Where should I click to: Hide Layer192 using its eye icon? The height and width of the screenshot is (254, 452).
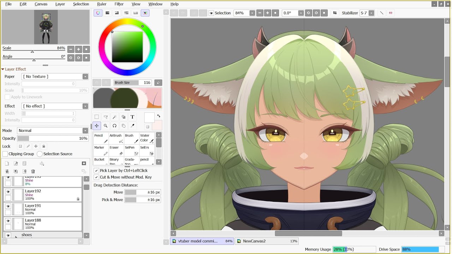pos(8,192)
